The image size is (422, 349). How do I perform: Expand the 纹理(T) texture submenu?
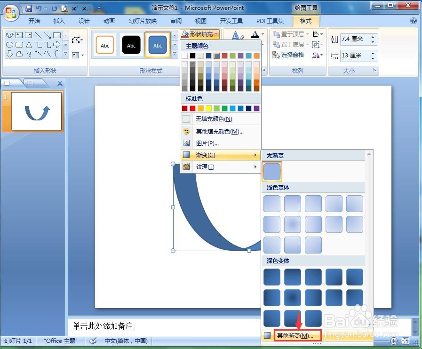click(x=221, y=167)
